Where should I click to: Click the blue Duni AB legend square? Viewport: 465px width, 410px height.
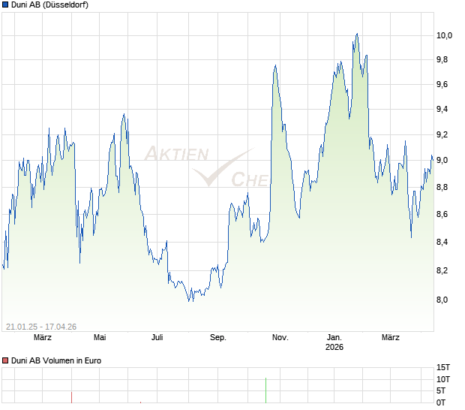[x=5, y=5]
